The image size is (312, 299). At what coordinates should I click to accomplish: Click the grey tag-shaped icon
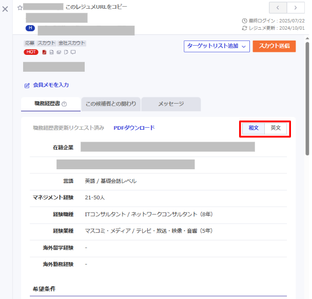click(x=66, y=52)
